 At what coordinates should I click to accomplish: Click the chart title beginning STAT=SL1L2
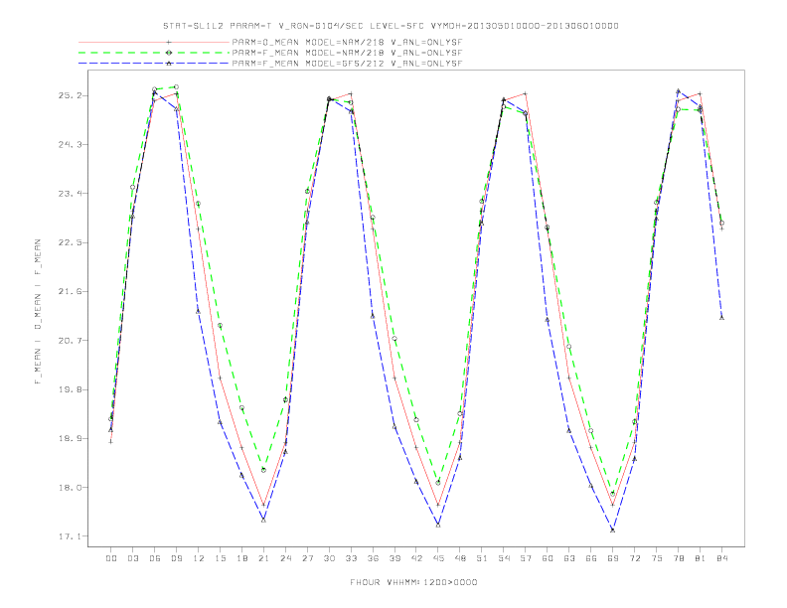(391, 26)
